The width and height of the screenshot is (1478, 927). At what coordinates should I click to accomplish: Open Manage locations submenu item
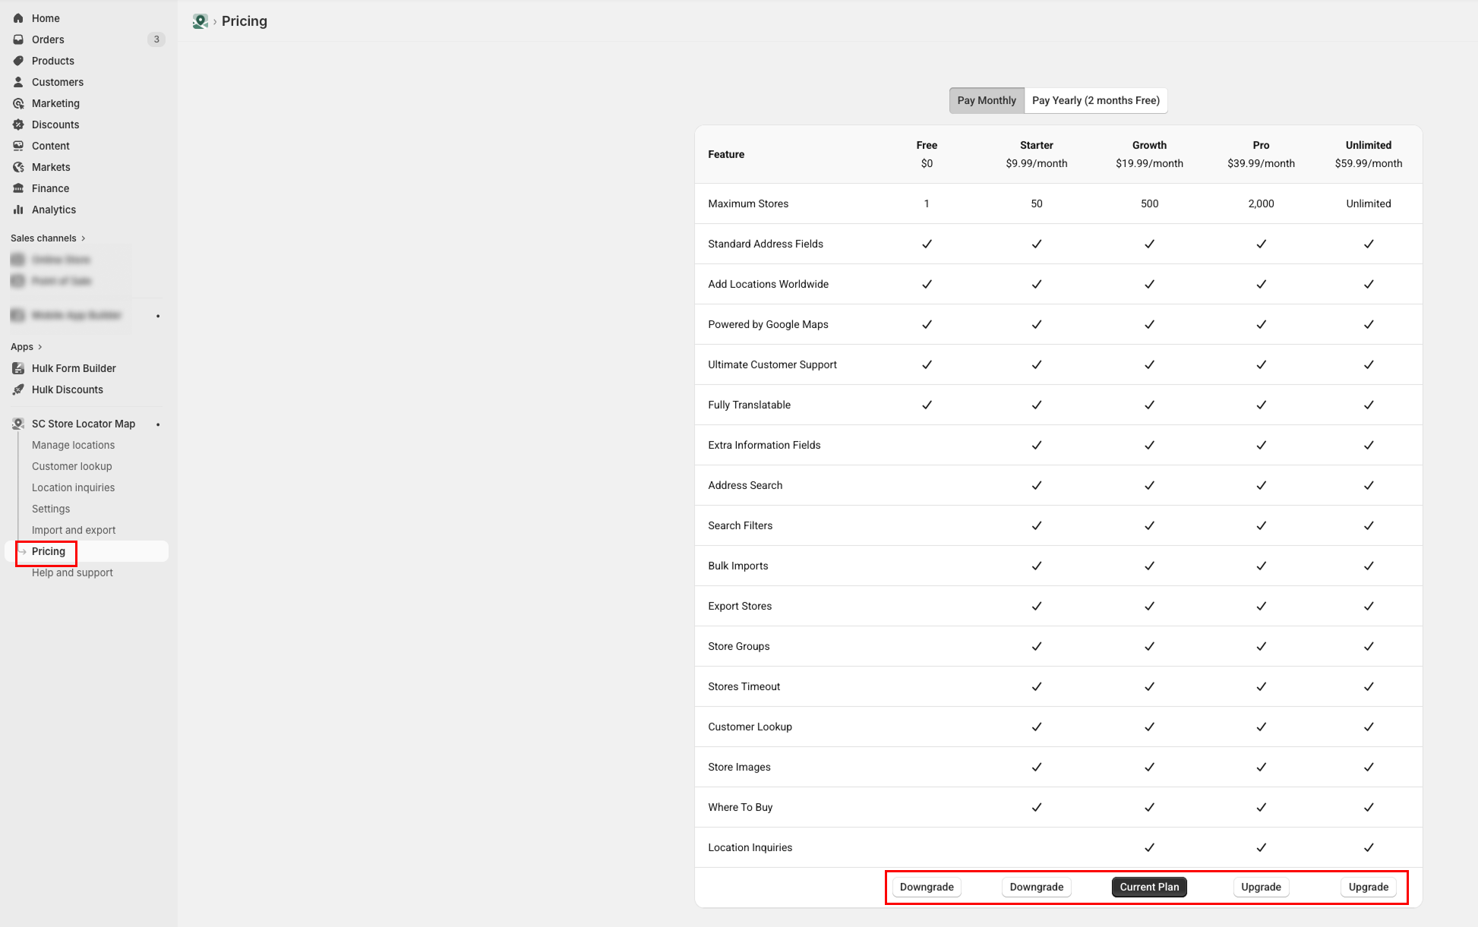(x=73, y=445)
